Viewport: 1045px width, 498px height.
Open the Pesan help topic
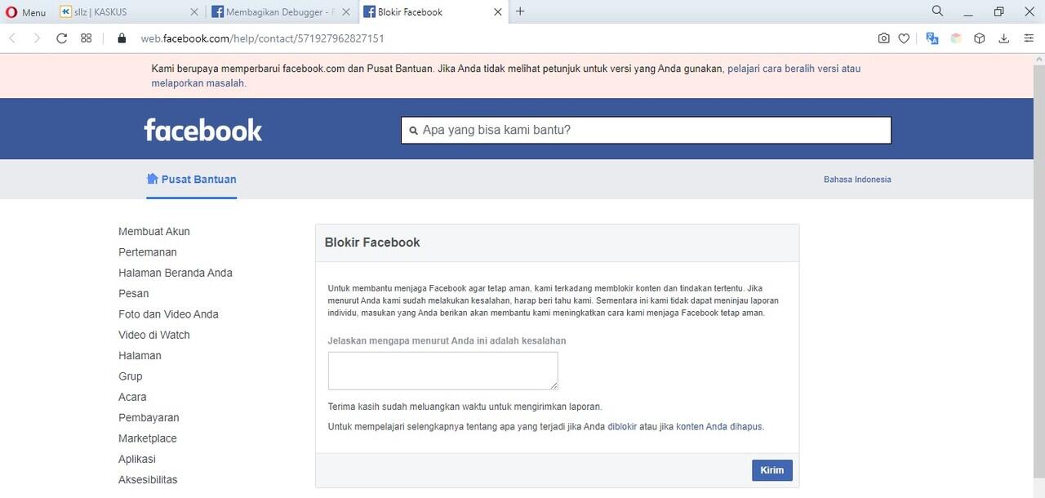pyautogui.click(x=134, y=293)
